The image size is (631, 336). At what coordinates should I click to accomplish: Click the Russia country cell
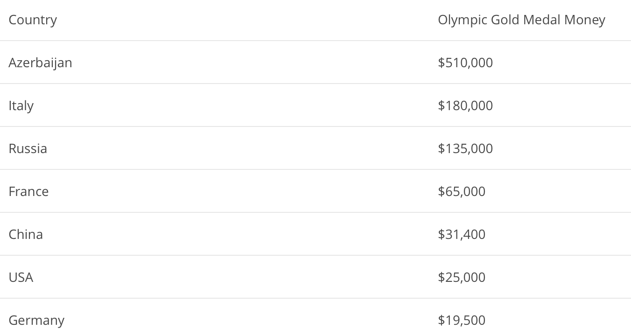pos(28,148)
